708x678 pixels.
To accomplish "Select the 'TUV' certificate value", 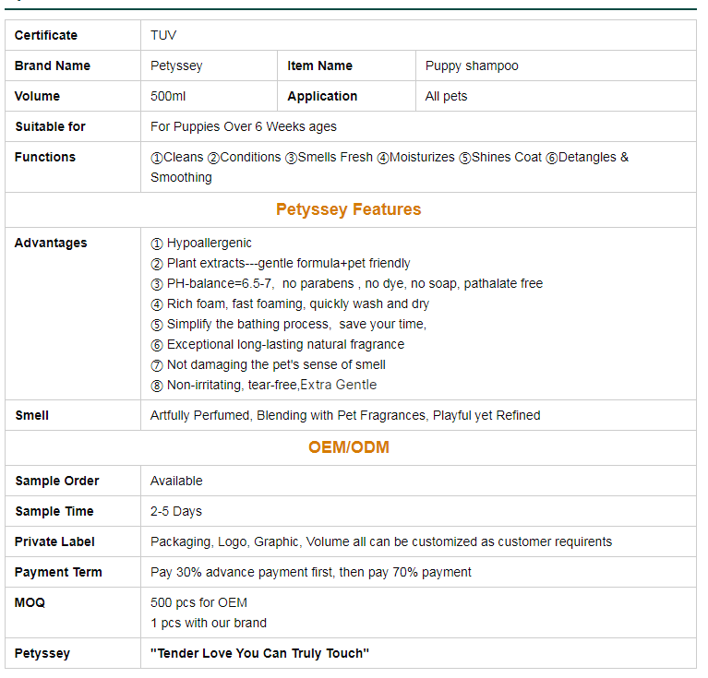I will point(163,35).
